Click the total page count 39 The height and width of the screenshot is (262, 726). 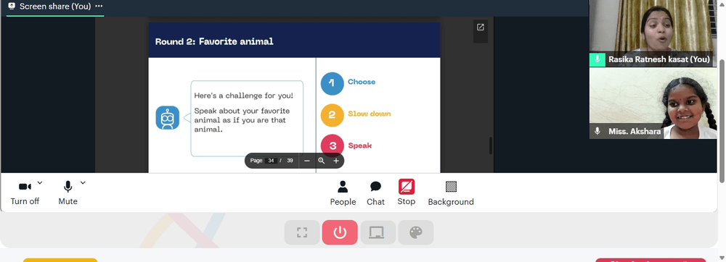pos(290,161)
